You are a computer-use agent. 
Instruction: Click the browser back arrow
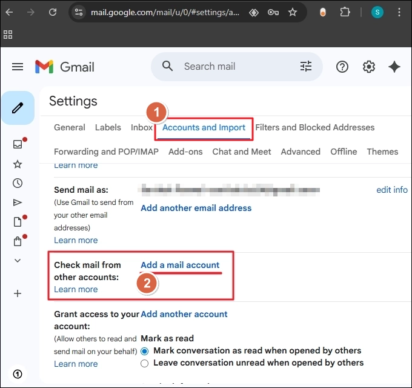[x=9, y=12]
